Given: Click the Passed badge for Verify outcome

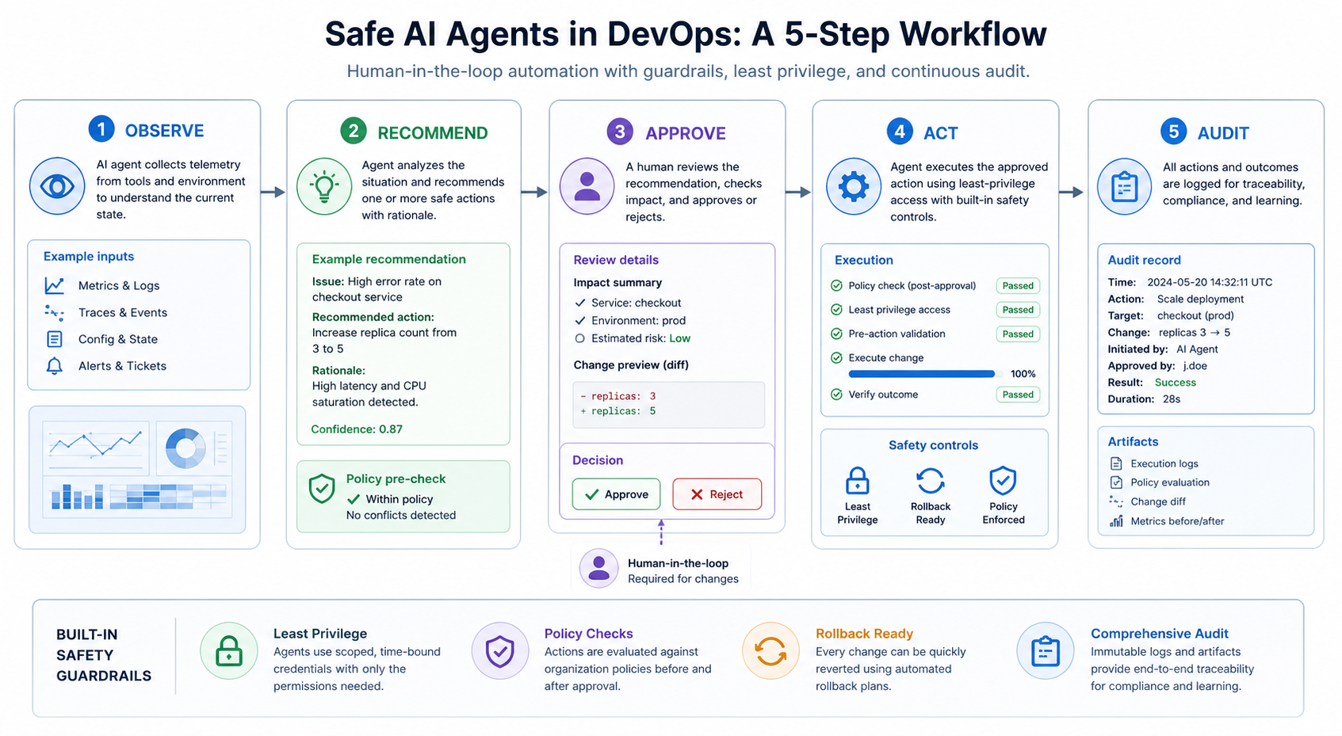Looking at the screenshot, I should [1018, 395].
